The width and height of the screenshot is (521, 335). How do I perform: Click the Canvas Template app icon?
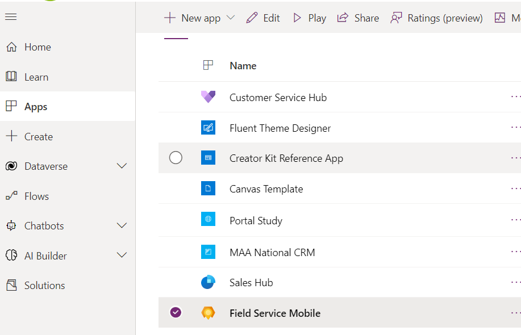pyautogui.click(x=208, y=189)
